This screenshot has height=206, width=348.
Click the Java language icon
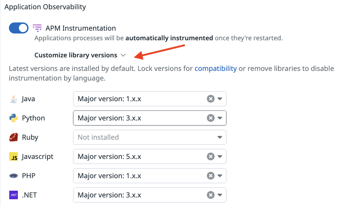14,99
